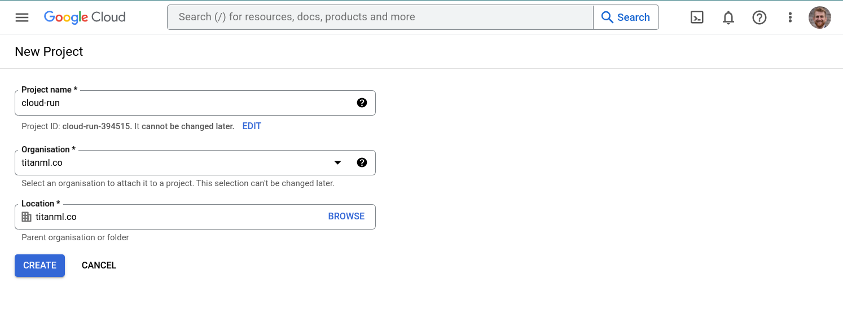Click the Google Cloud logo
The image size is (843, 335).
tap(84, 17)
